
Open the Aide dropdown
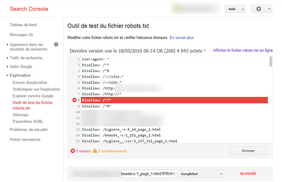pyautogui.click(x=235, y=9)
